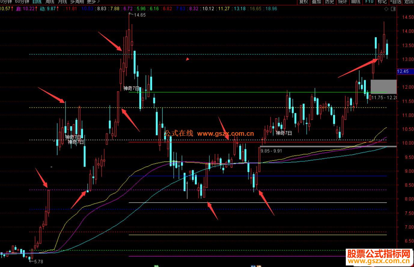414x267 pixels.
Task: Click the 7.88 indicator value
Action: tap(114, 9)
